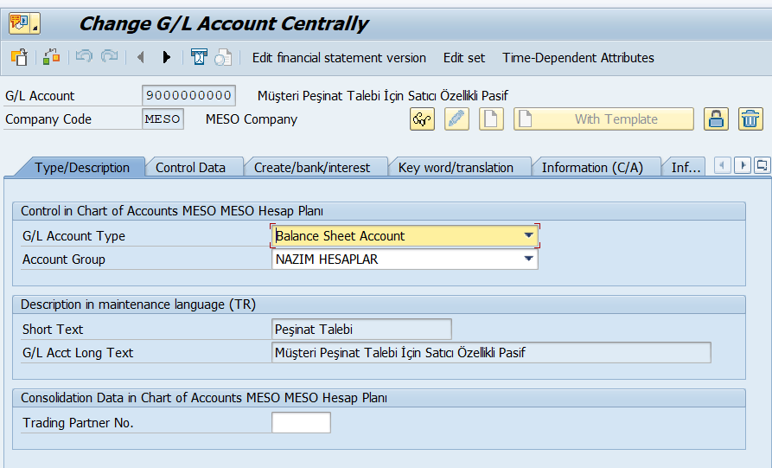This screenshot has height=468, width=772.
Task: Click the pencil change icon button
Action: click(456, 119)
